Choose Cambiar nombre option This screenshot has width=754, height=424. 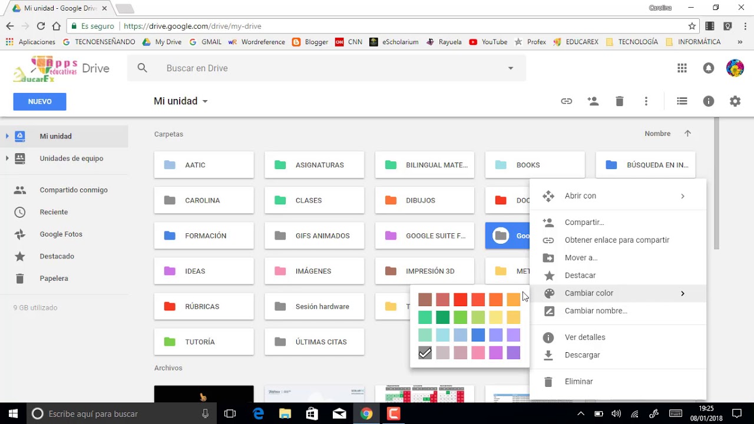click(x=618, y=311)
